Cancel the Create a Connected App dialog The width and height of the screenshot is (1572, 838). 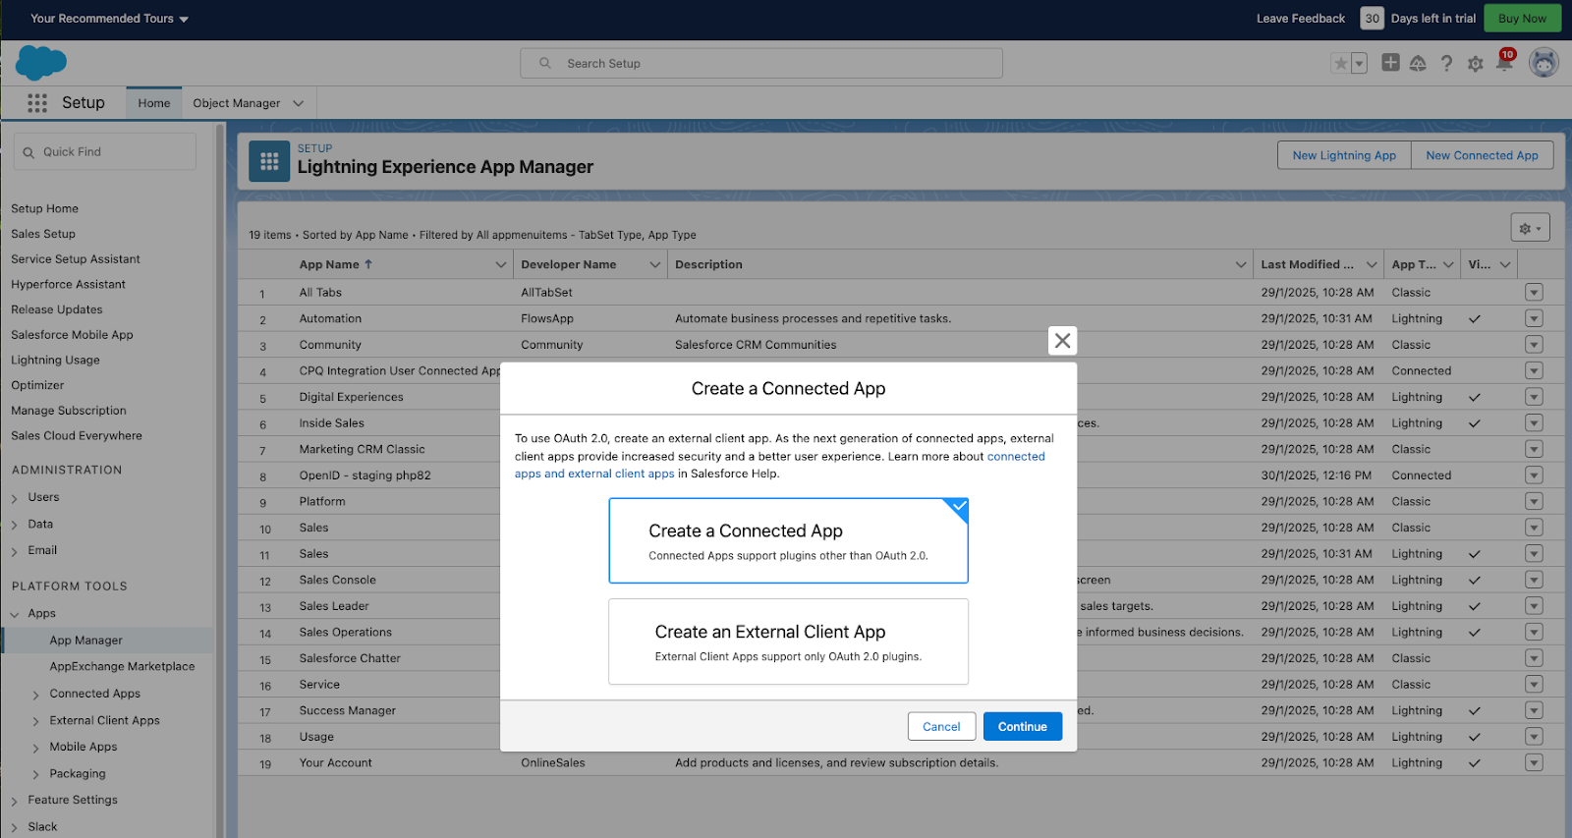coord(941,727)
